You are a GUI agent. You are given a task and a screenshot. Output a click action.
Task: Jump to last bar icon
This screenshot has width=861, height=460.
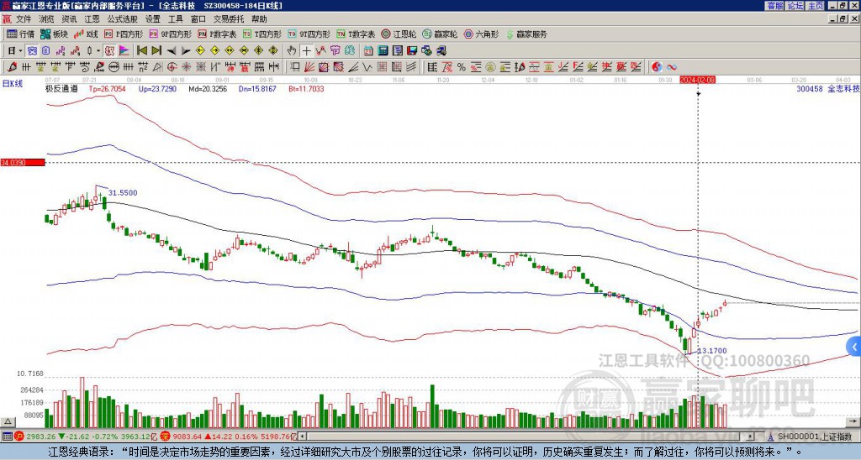(156, 50)
